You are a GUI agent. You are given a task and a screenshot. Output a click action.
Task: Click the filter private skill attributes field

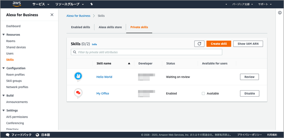146,52
